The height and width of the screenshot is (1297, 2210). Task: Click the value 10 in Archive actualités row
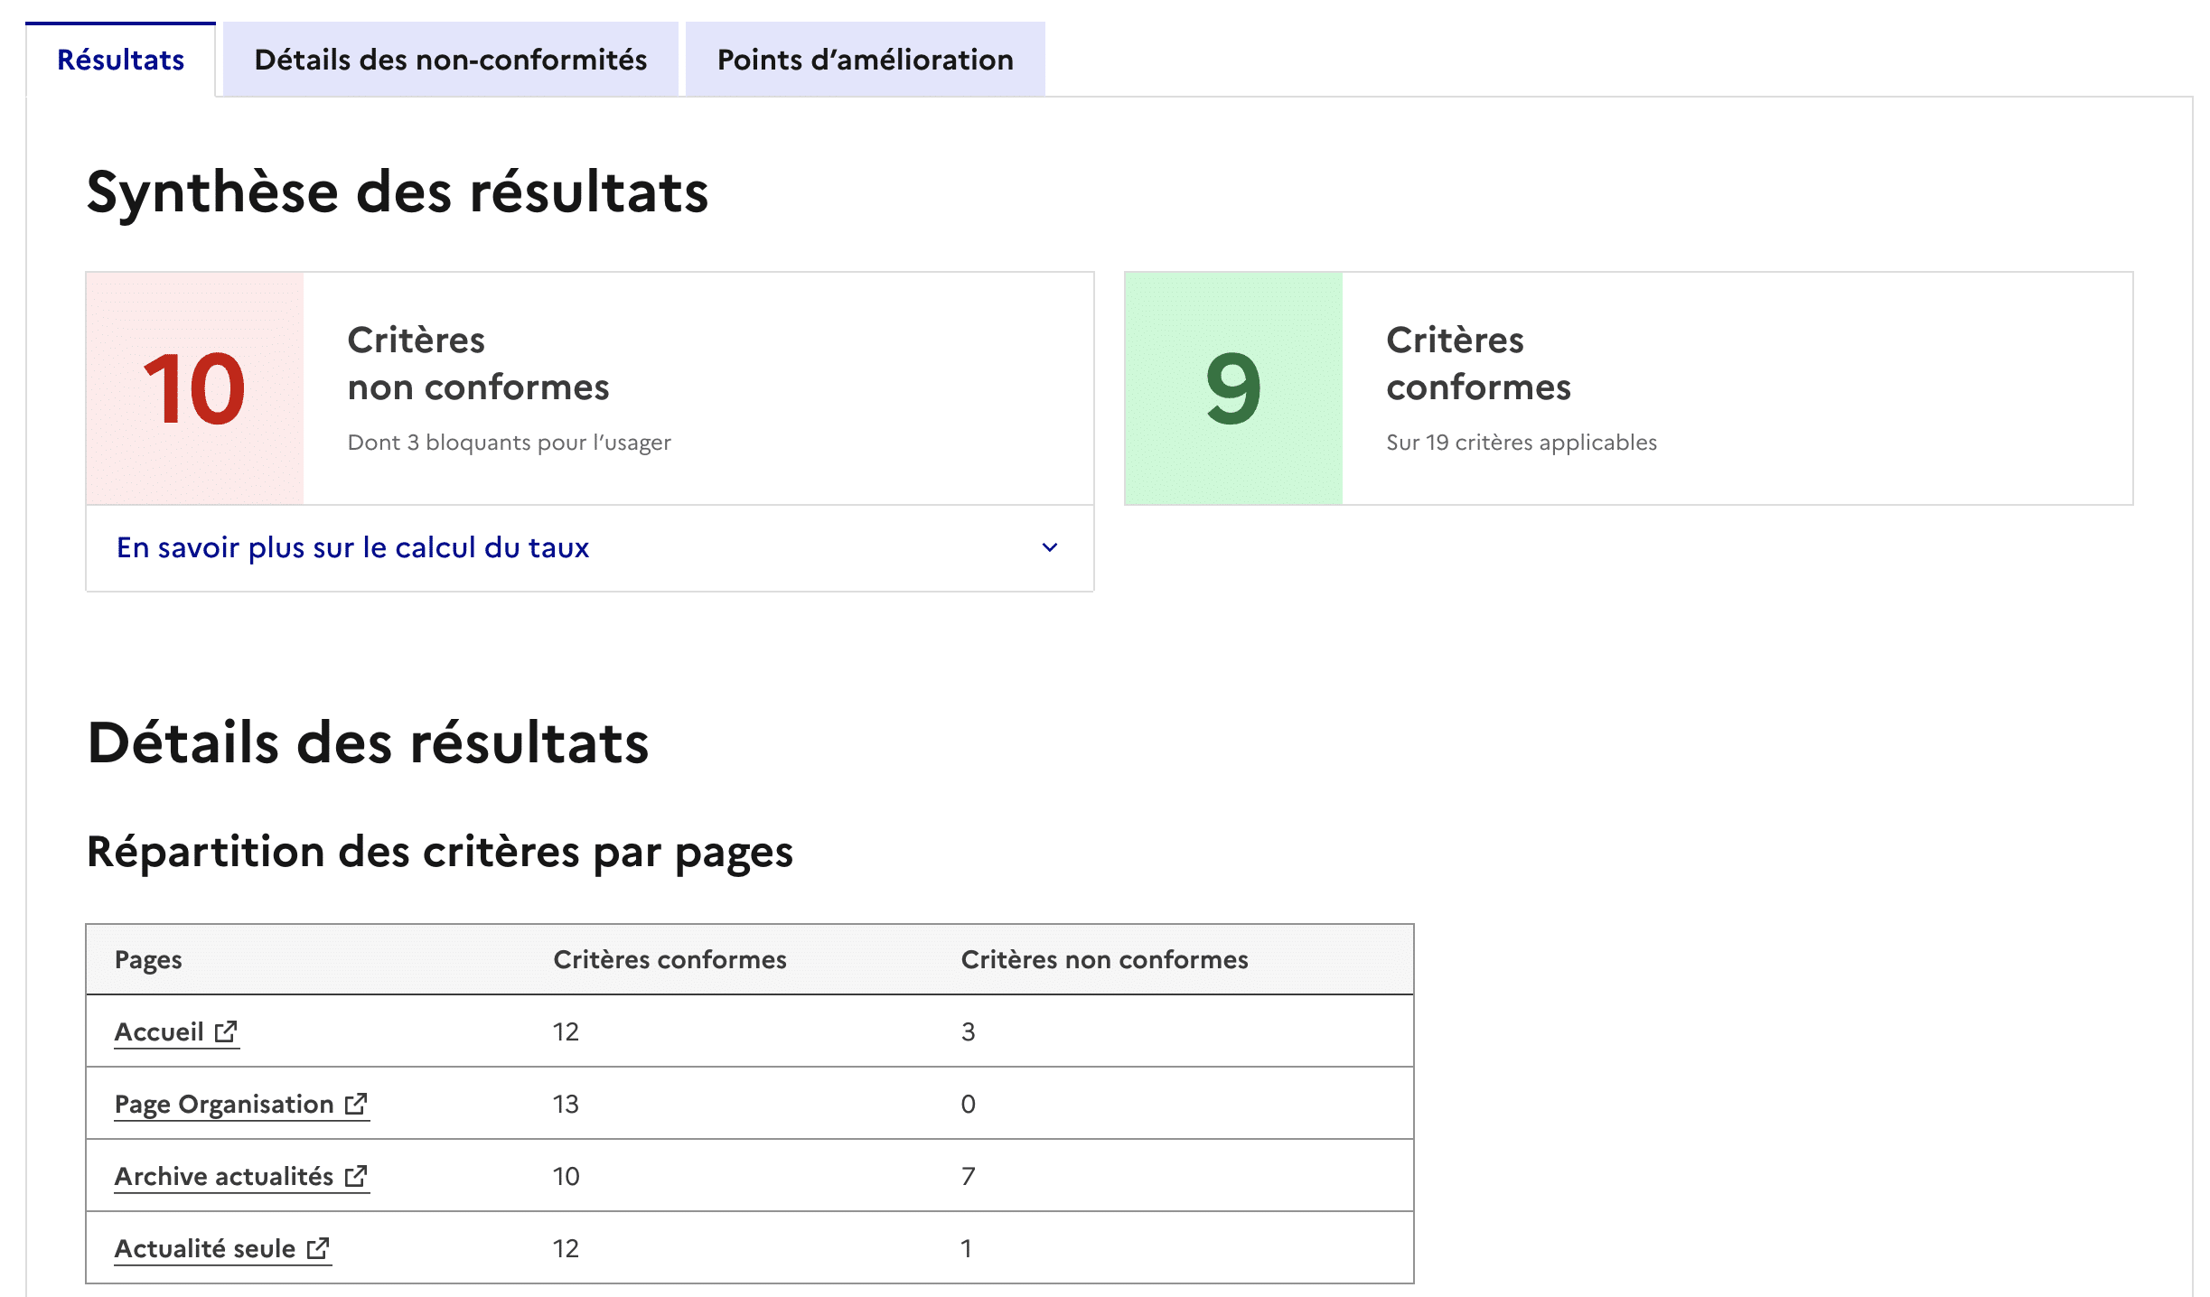point(566,1176)
